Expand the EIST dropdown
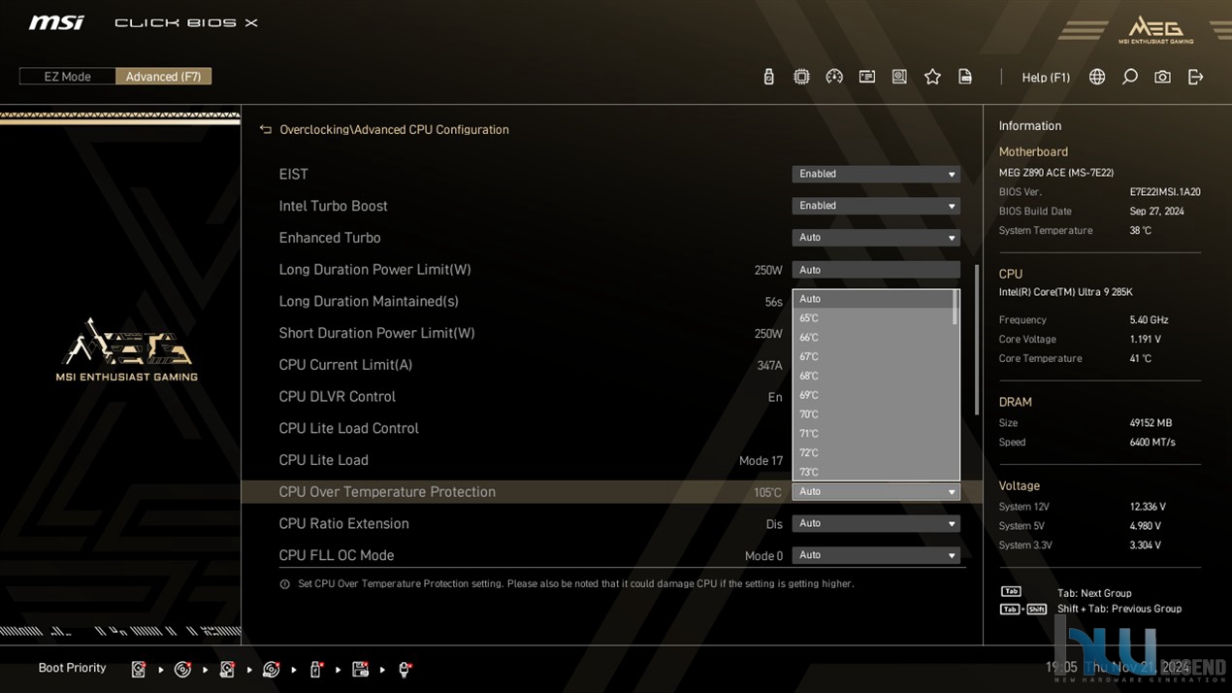 tap(876, 174)
